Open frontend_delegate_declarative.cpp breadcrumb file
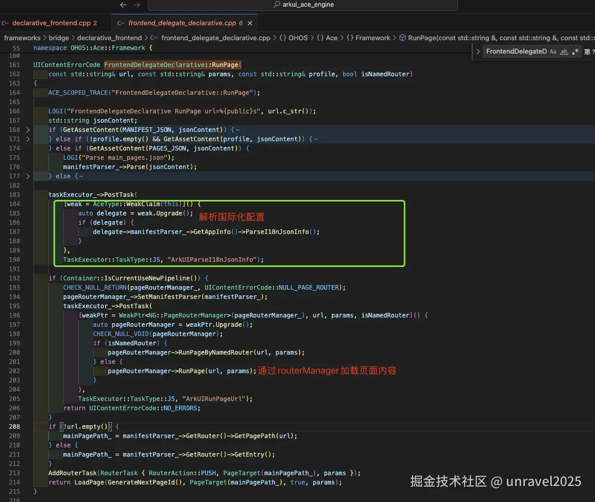This screenshot has width=595, height=502. click(215, 38)
